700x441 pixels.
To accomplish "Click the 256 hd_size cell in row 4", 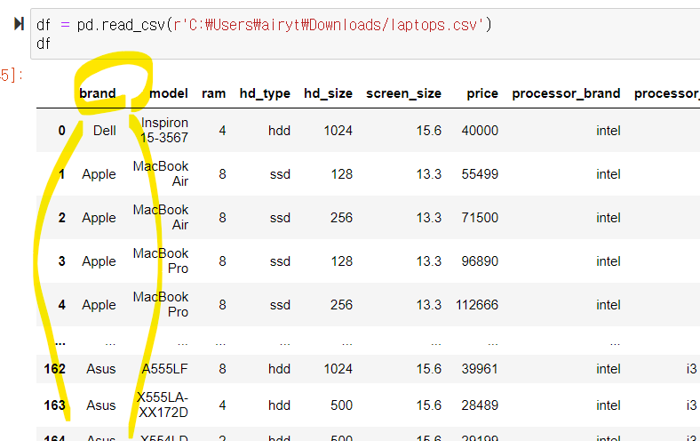I will 341,305.
